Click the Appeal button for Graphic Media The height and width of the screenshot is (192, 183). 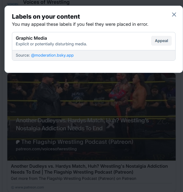coord(161,41)
